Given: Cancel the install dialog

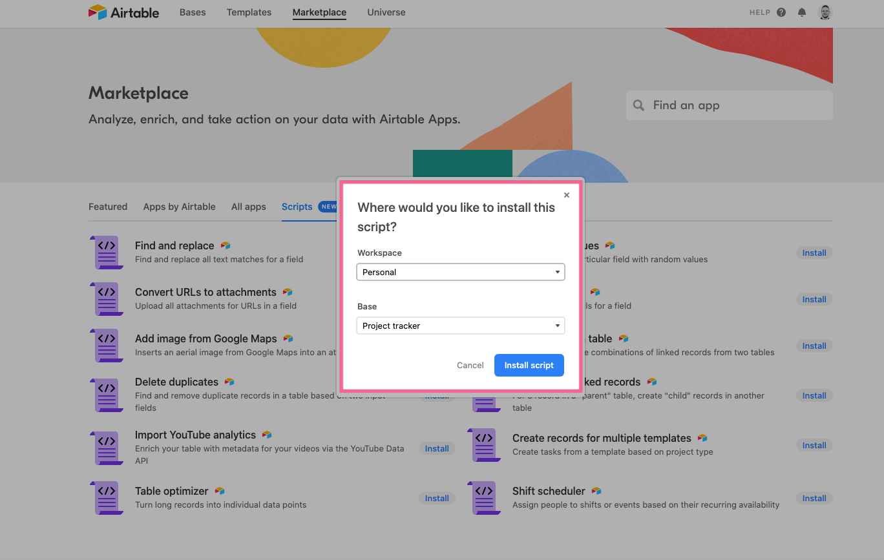Looking at the screenshot, I should click(470, 365).
